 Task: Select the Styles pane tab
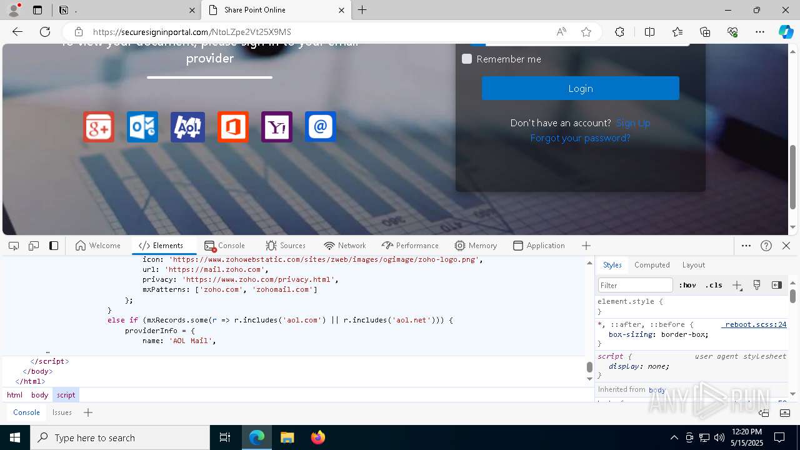click(x=612, y=265)
